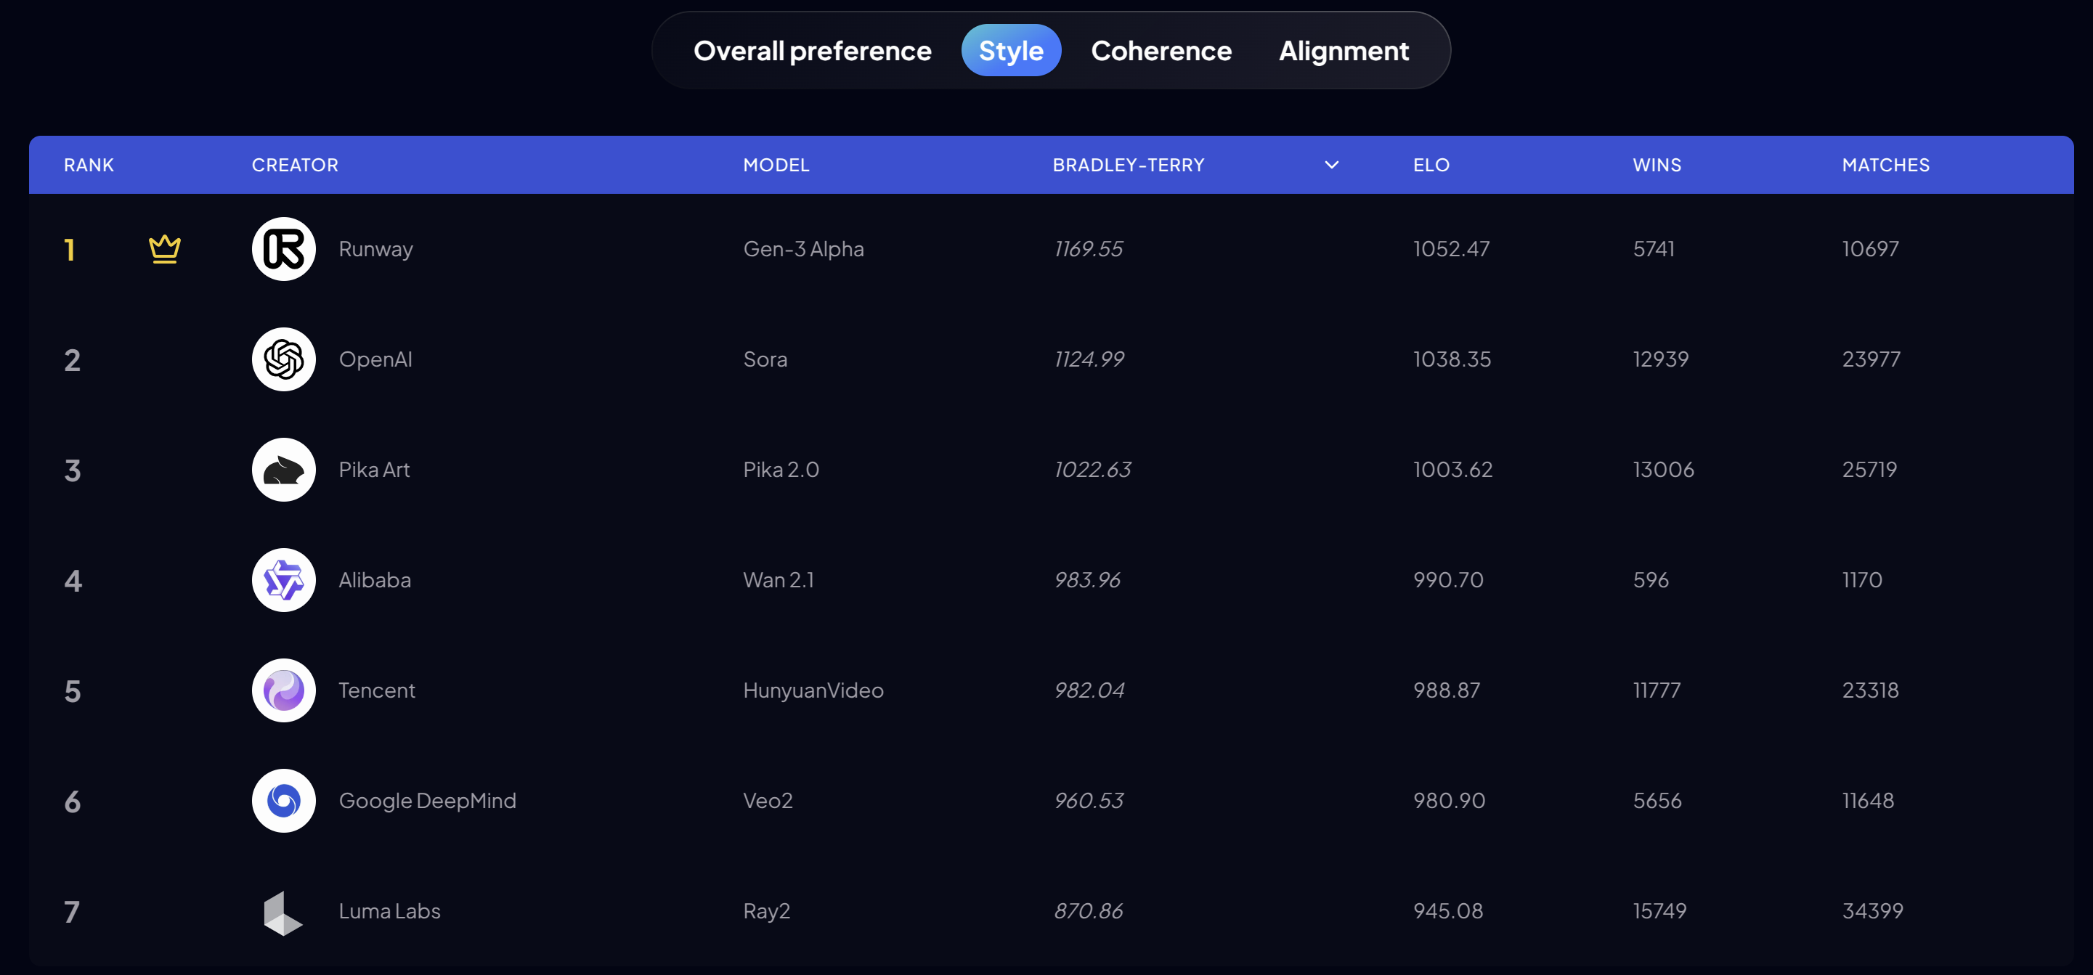
Task: Click the Alibaba logo icon
Action: tap(283, 580)
